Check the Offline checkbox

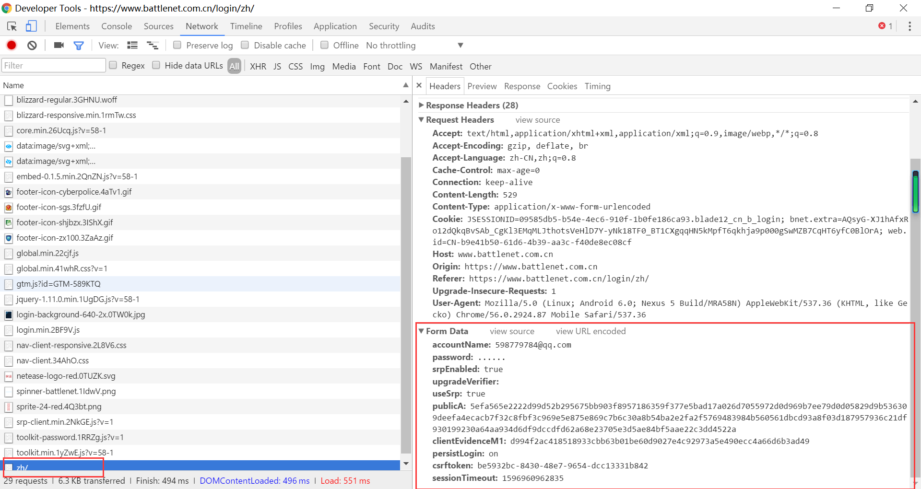coord(324,45)
